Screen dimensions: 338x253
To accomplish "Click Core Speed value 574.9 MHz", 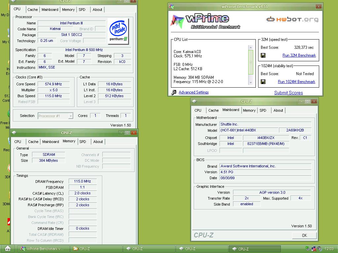I will pos(54,84).
